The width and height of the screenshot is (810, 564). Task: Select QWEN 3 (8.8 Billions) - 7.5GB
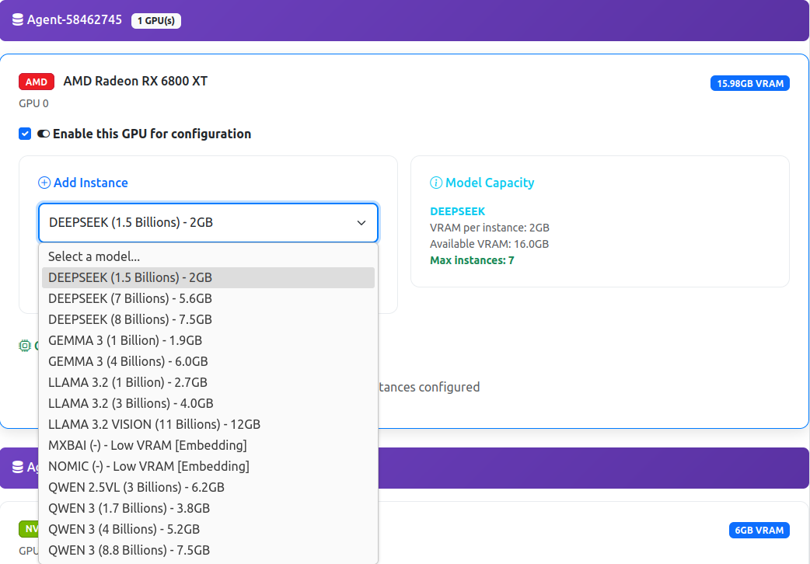coord(129,550)
